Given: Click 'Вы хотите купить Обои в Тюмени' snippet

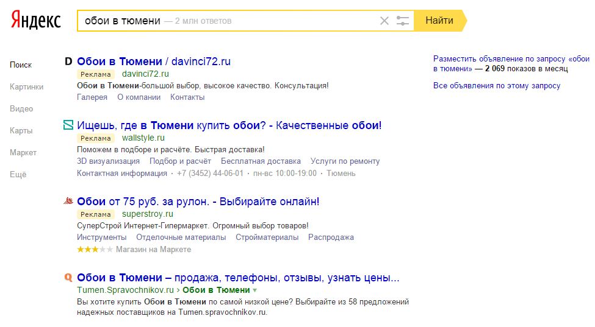Looking at the screenshot, I should click(243, 307).
